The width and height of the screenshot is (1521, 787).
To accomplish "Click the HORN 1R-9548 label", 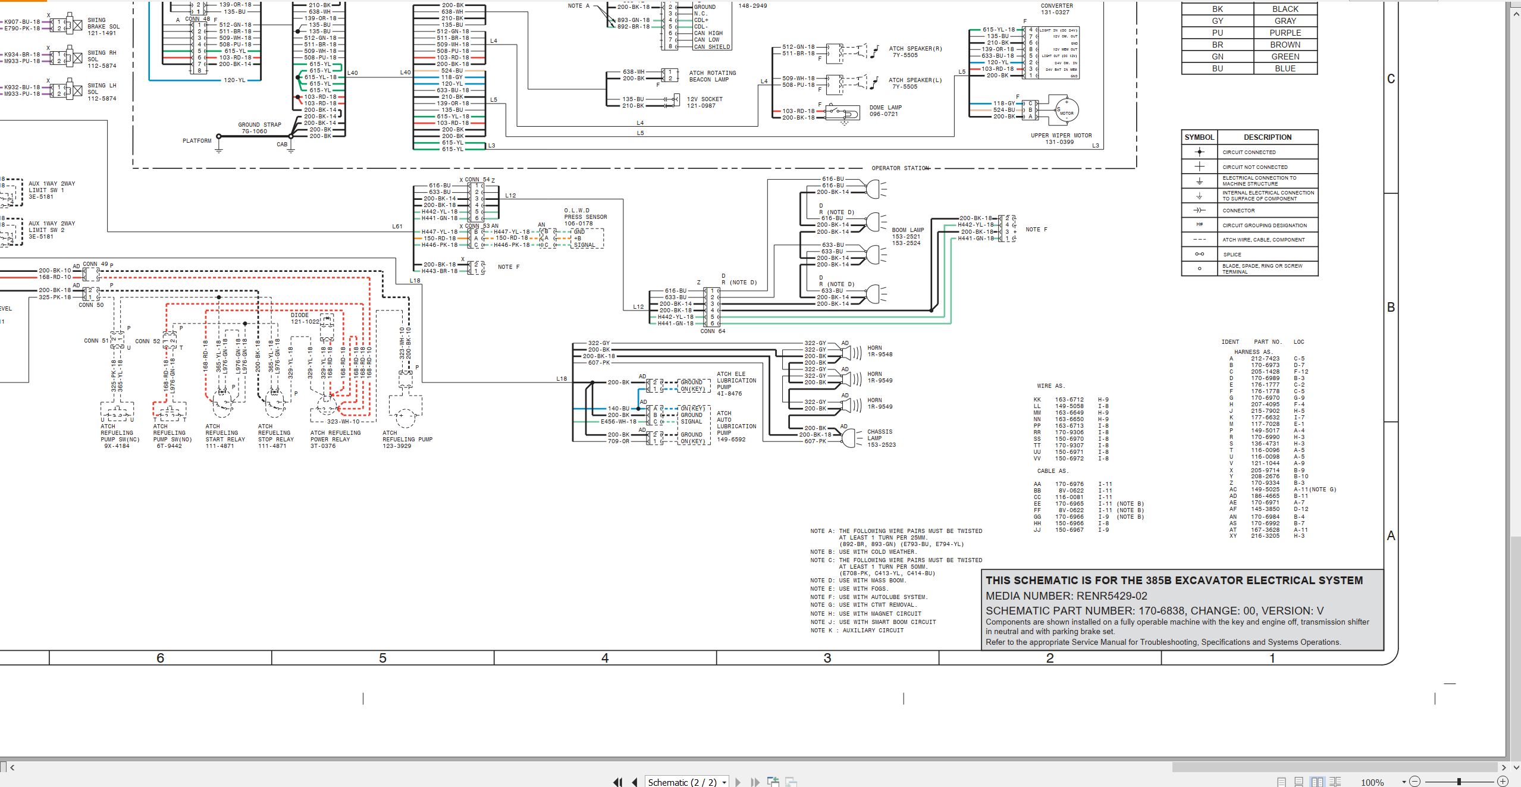I will click(880, 351).
